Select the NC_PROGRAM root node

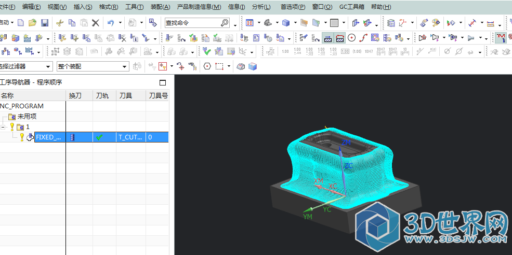click(x=22, y=106)
